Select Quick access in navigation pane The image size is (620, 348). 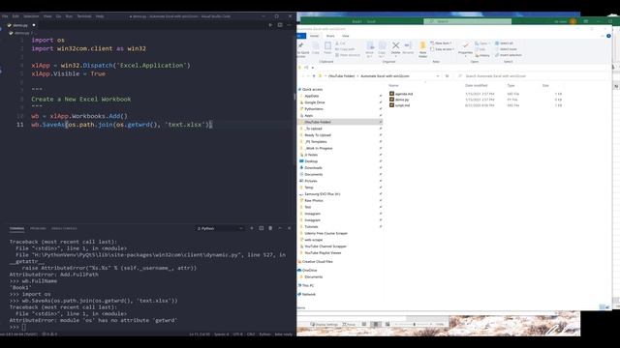coord(312,90)
